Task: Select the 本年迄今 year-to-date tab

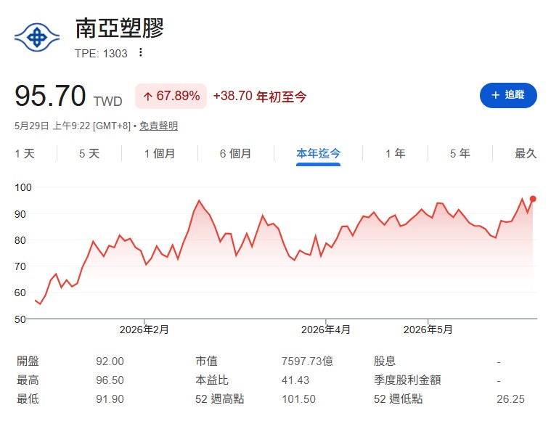Action: 319,154
